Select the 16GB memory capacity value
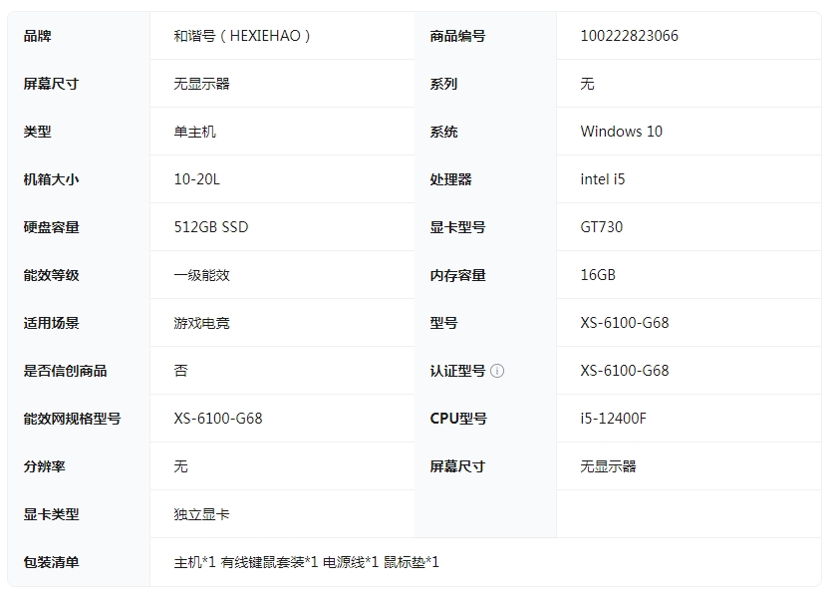The height and width of the screenshot is (594, 828). click(598, 275)
